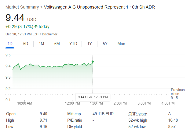Viewport: 190px width, 132px height.
Task: View the 5Y price history tab
Action: pyautogui.click(x=105, y=44)
